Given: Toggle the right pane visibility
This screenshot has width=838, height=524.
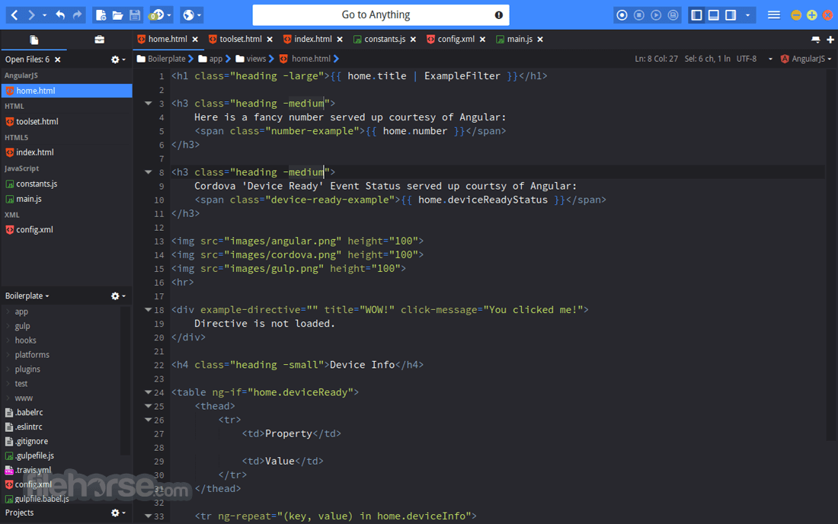Looking at the screenshot, I should point(732,14).
